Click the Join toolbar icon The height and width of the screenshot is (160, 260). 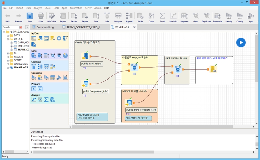tap(107, 16)
